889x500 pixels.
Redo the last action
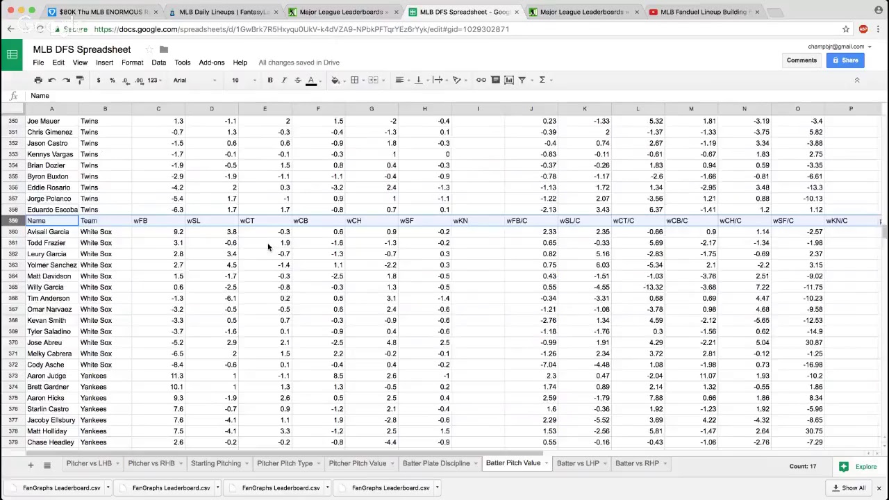tap(66, 80)
